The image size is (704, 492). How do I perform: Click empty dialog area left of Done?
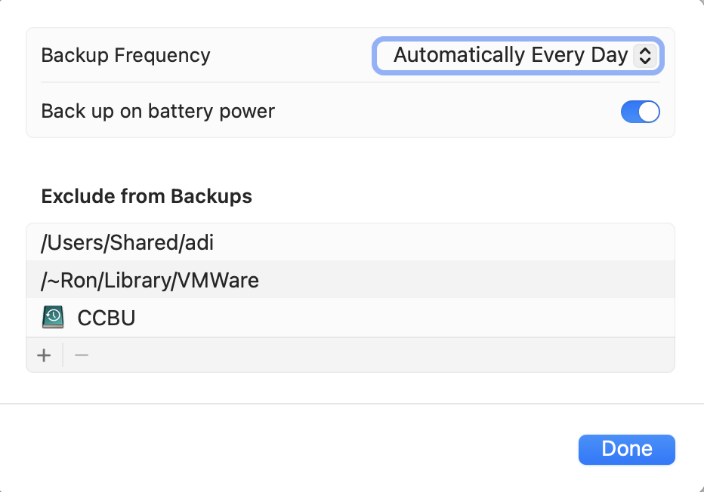click(287, 450)
